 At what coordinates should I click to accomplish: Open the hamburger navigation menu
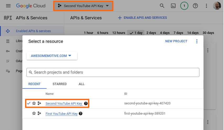(x=8, y=6)
